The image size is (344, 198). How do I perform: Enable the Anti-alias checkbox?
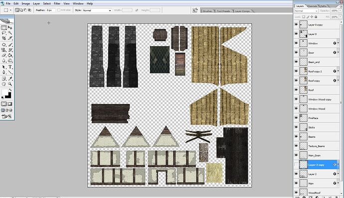[59, 10]
